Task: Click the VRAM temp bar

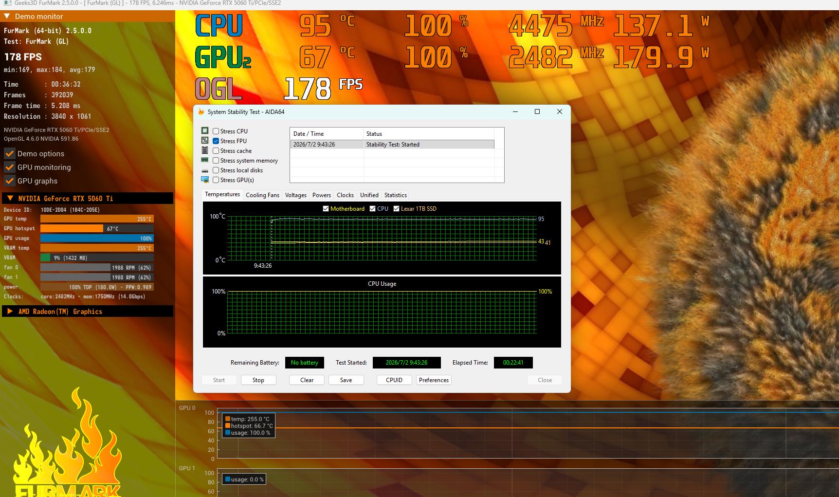Action: pyautogui.click(x=97, y=248)
